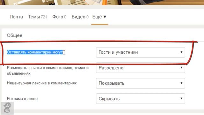Screen dimensions: 204x115
Task: Open the Показывать profanity dropdown
Action: [x=141, y=83]
